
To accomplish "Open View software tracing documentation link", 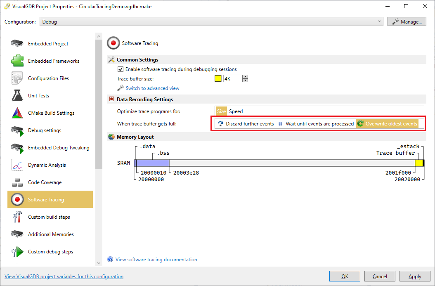I will (156, 259).
